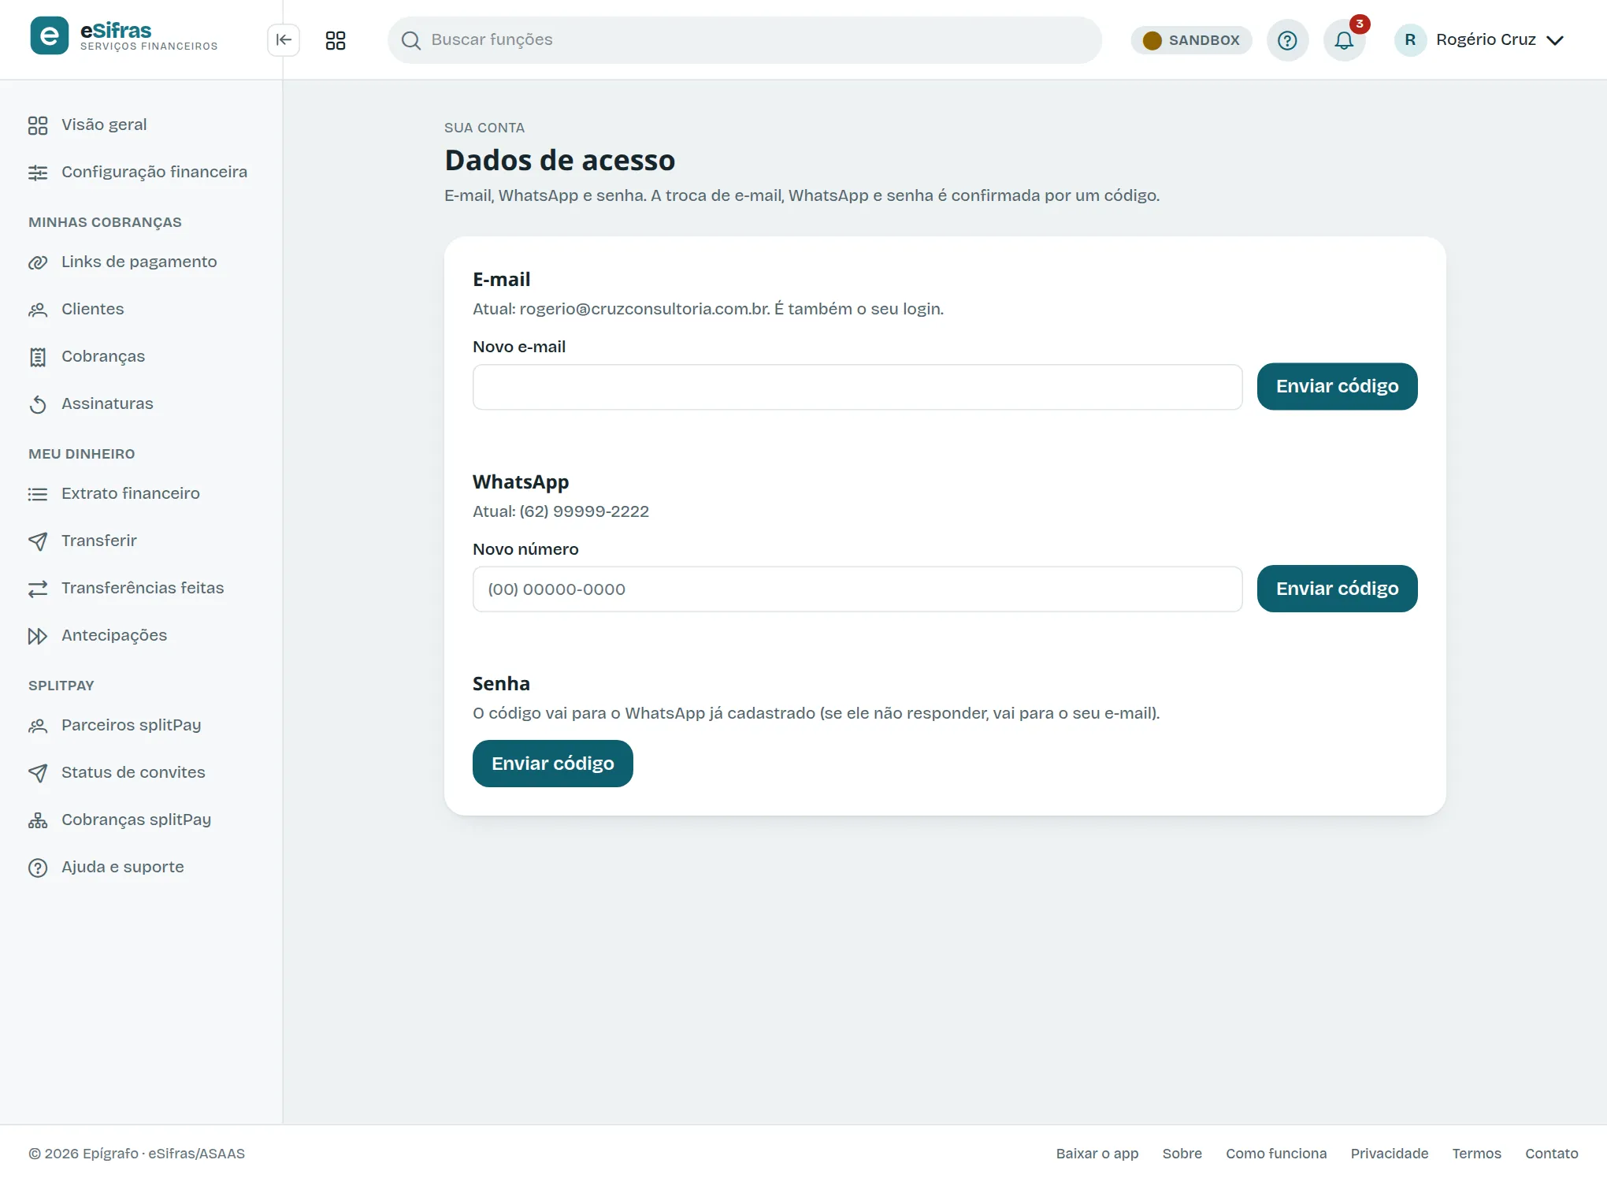1607x1182 pixels.
Task: Open the apps grid icon in header
Action: click(336, 40)
